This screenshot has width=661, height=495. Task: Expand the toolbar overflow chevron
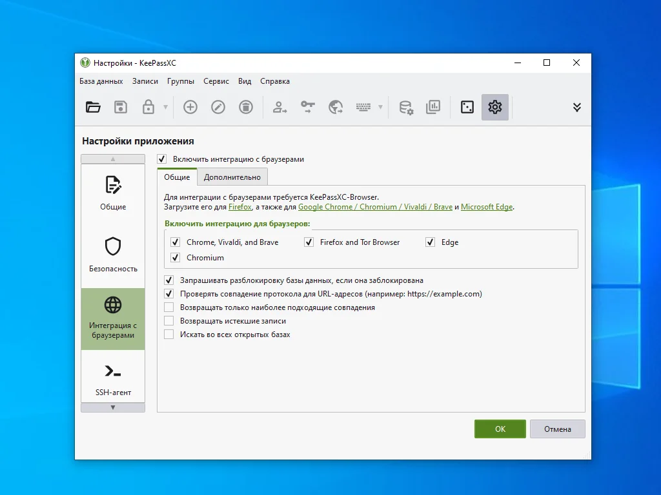pos(577,108)
